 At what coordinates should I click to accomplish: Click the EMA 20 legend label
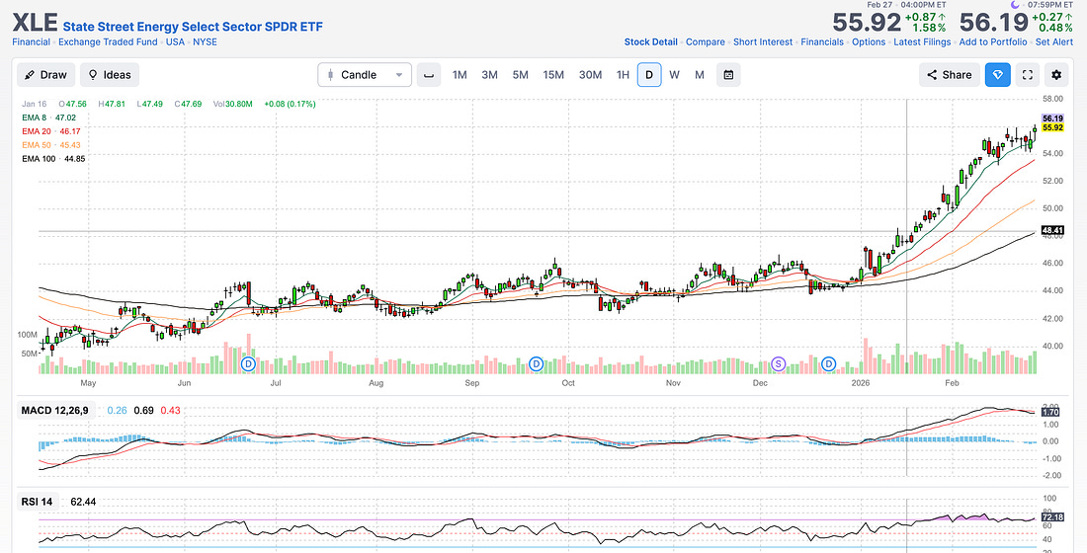pyautogui.click(x=36, y=131)
